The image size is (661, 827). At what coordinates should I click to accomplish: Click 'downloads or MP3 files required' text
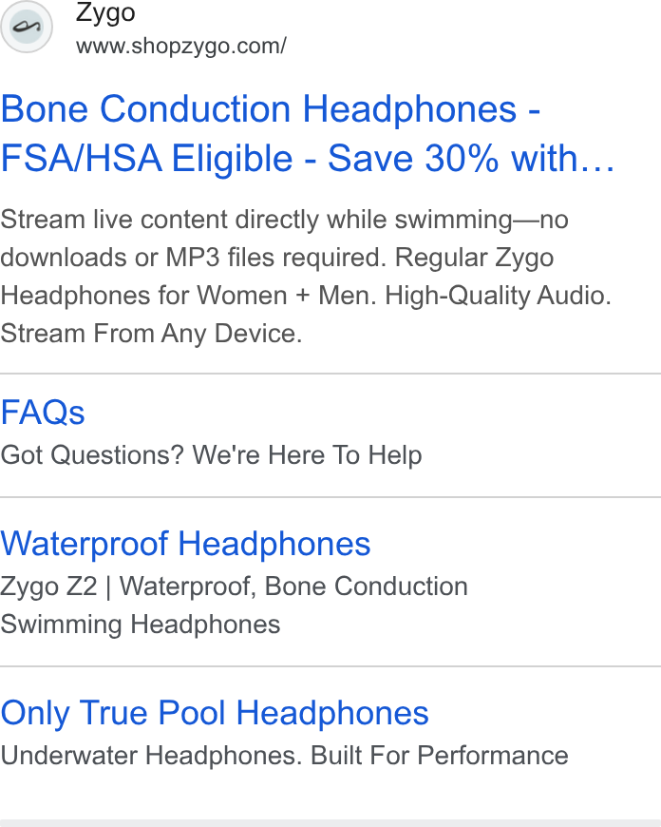[194, 258]
